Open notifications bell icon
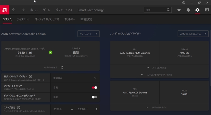Screen dimensions: 211x115 (x=188, y=10)
